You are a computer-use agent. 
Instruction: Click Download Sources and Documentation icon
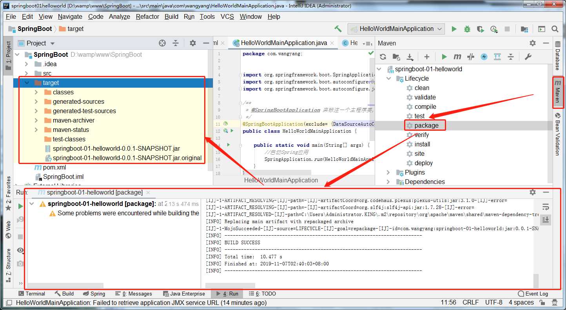[x=410, y=57]
